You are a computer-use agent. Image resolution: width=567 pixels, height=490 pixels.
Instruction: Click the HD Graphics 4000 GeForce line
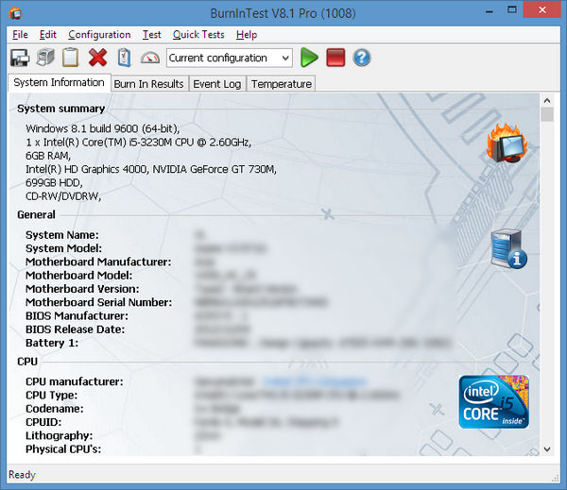(151, 169)
